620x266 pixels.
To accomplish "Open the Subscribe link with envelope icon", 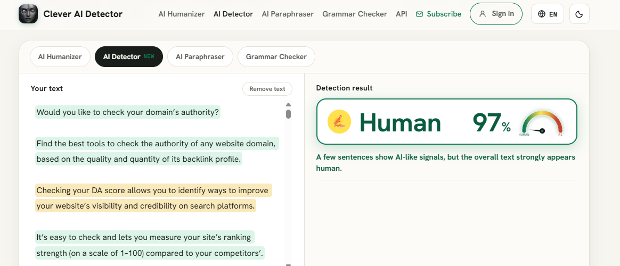I will [x=438, y=14].
